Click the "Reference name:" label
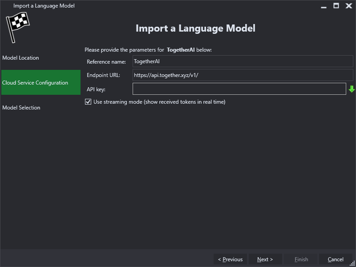Image resolution: width=356 pixels, height=267 pixels. point(106,62)
